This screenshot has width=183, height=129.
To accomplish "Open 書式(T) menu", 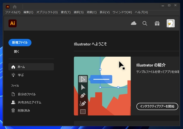I will [66, 12].
